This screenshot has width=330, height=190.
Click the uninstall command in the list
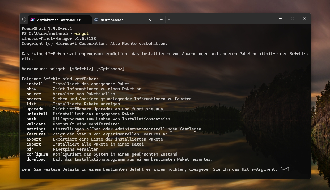pyautogui.click(x=37, y=114)
